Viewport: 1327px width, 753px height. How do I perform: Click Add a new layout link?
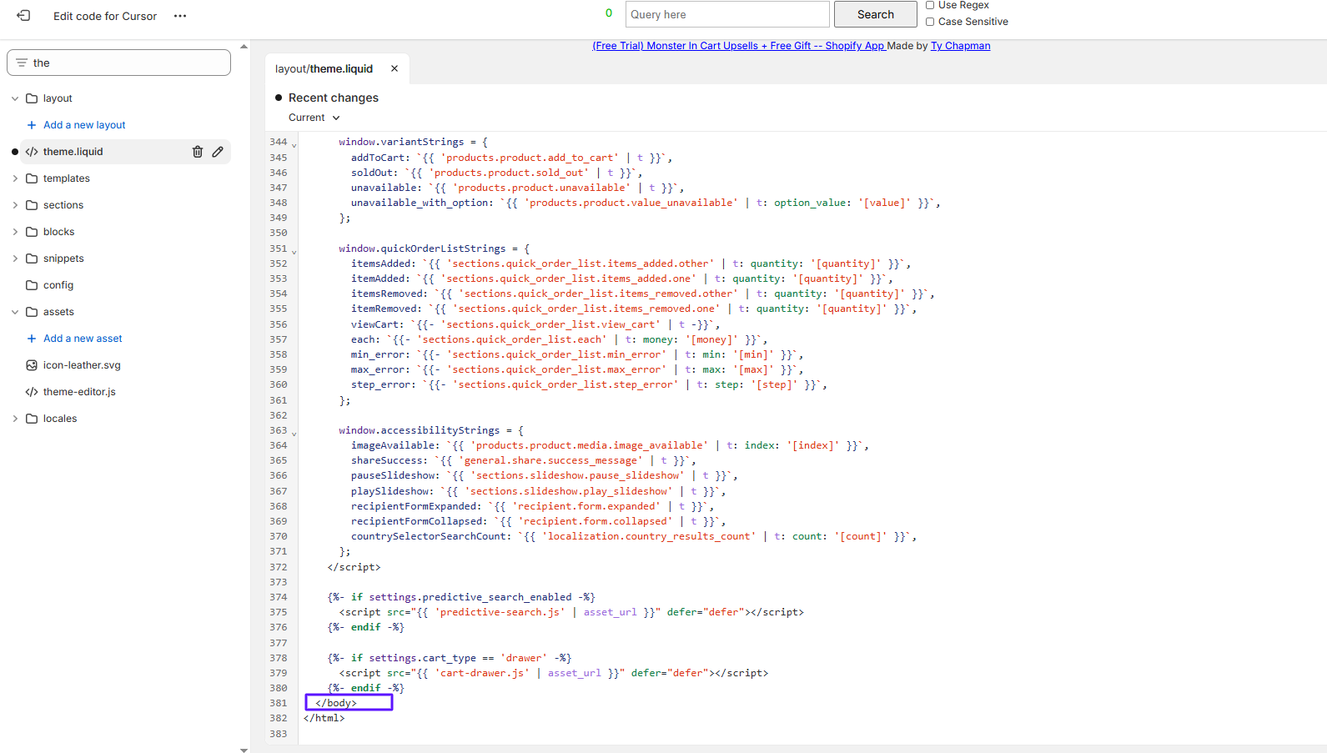84,125
